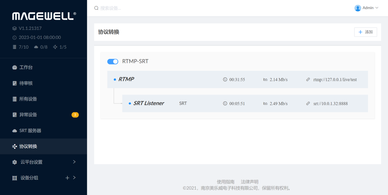Viewport: 388px width, 195px height.
Task: Click the cloud count icon in sidebar header
Action: pos(36,47)
